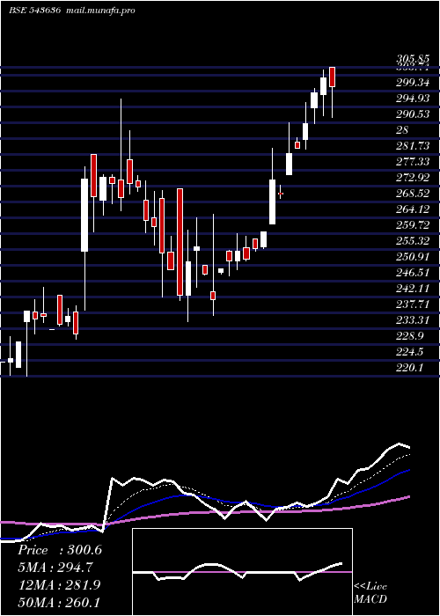Viewport: 440px width, 616px height.
Task: Select the 237.71 price axis label
Action: click(413, 304)
